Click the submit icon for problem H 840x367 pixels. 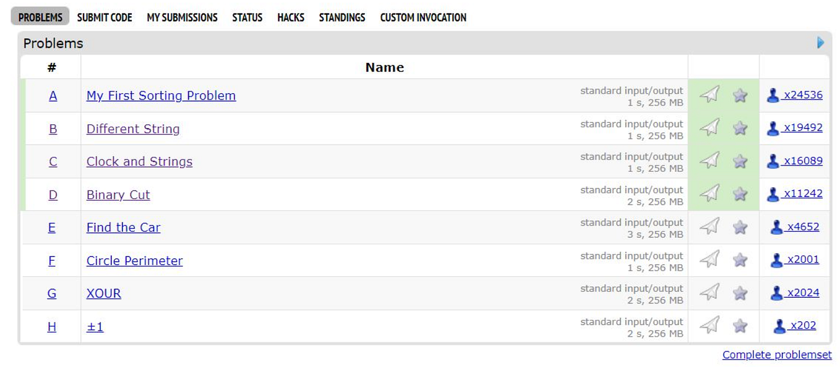click(709, 326)
